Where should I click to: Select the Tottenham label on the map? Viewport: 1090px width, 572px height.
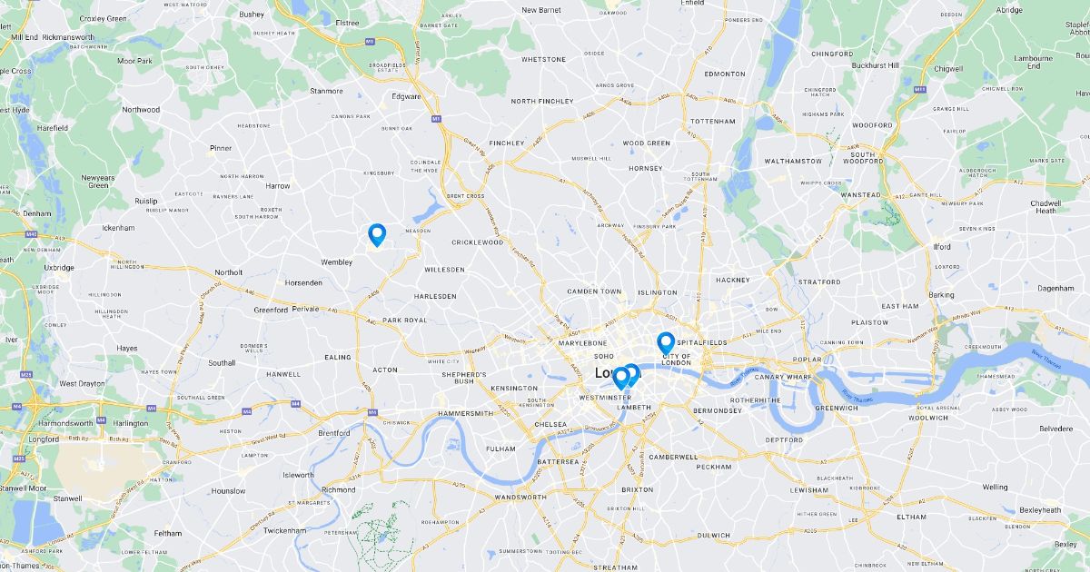click(x=713, y=121)
